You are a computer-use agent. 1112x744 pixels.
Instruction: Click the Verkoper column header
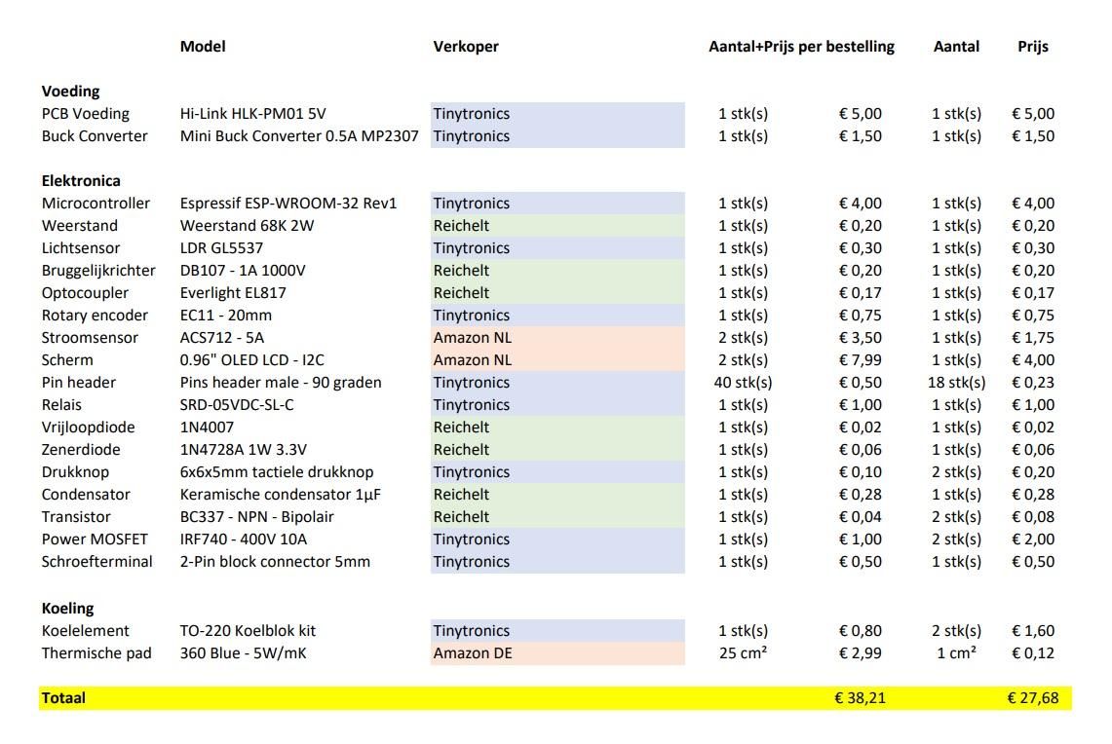465,47
